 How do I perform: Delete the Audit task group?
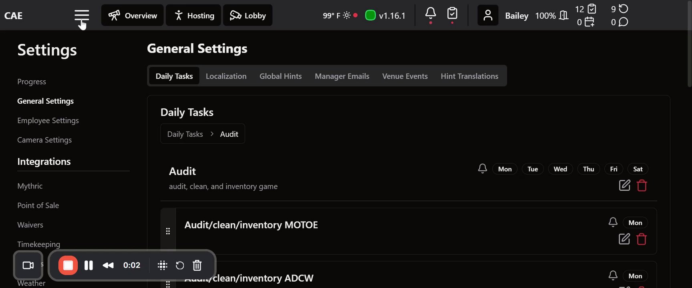(642, 186)
